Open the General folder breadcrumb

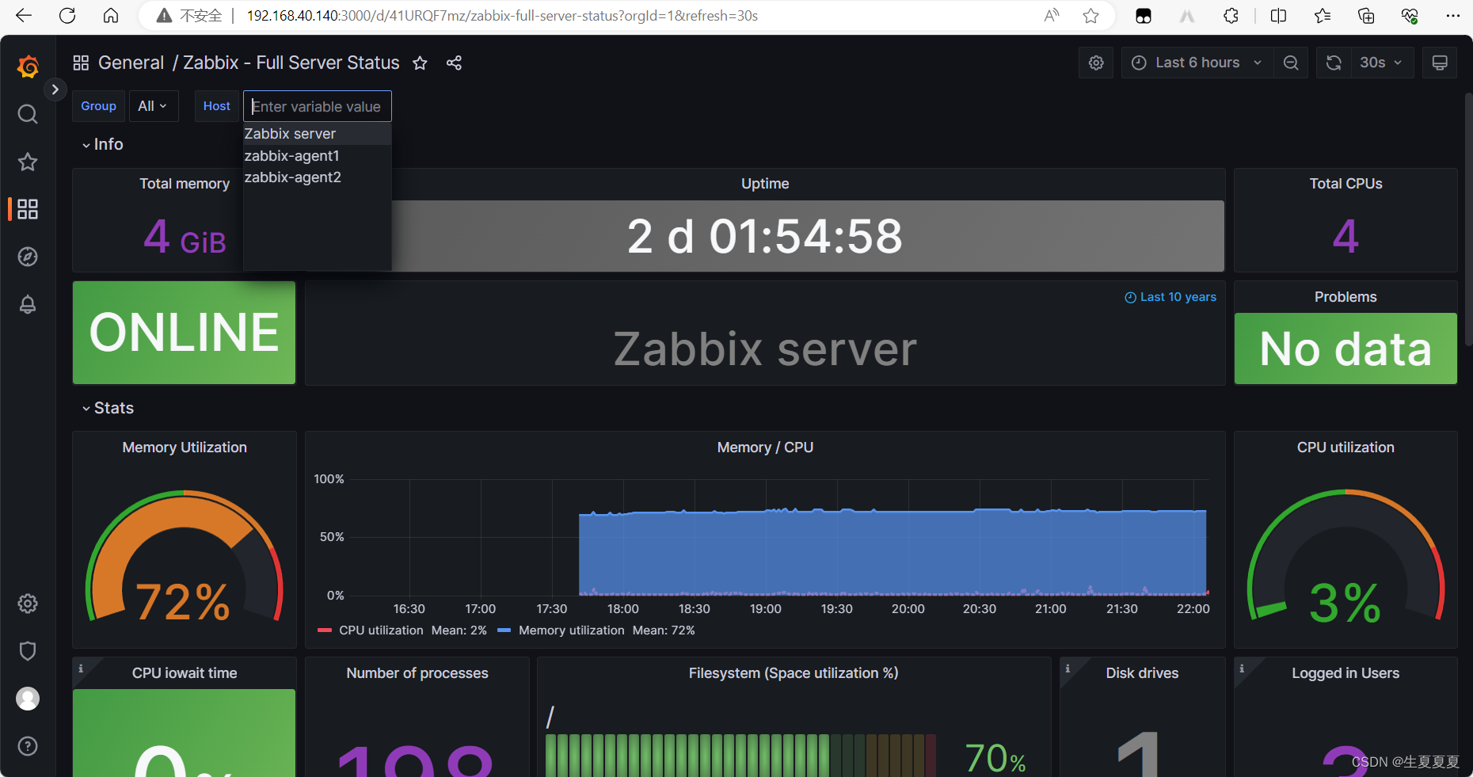coord(131,63)
